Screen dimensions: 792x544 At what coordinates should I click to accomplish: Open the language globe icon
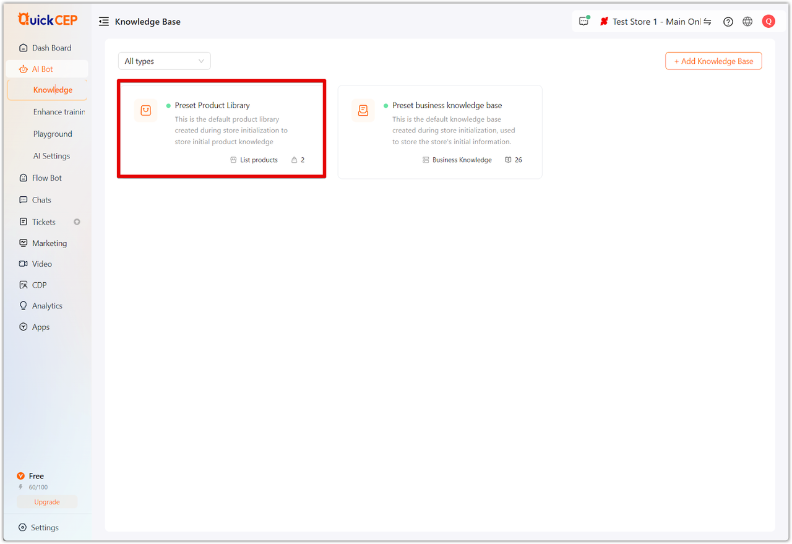[747, 22]
